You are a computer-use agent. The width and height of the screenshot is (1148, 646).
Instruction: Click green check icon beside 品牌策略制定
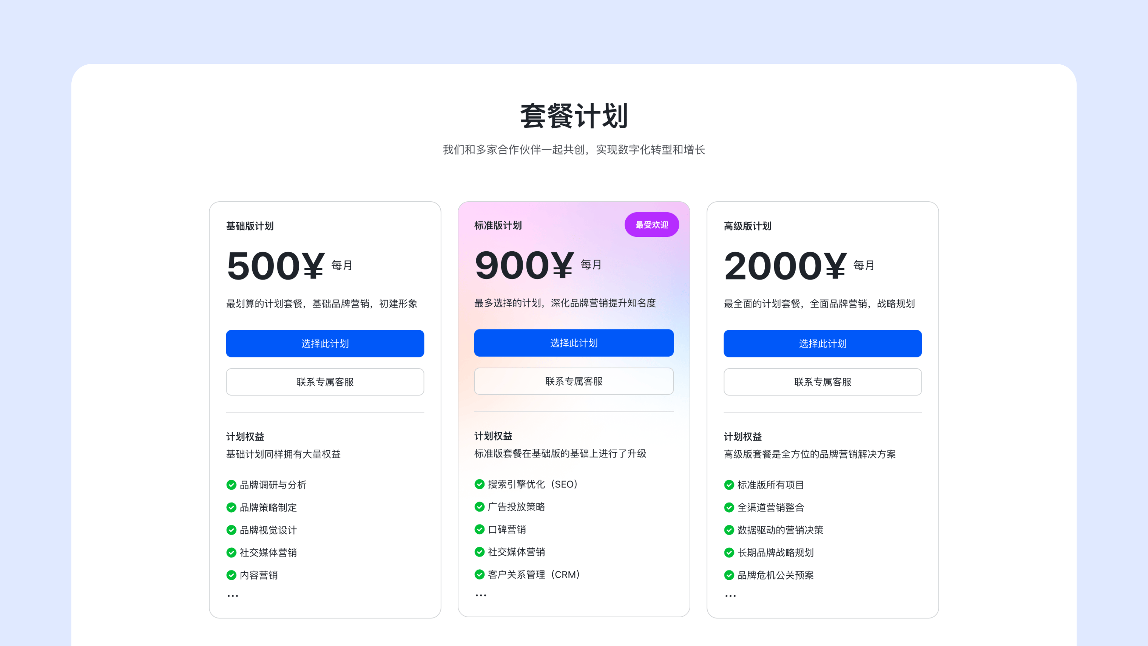[231, 507]
